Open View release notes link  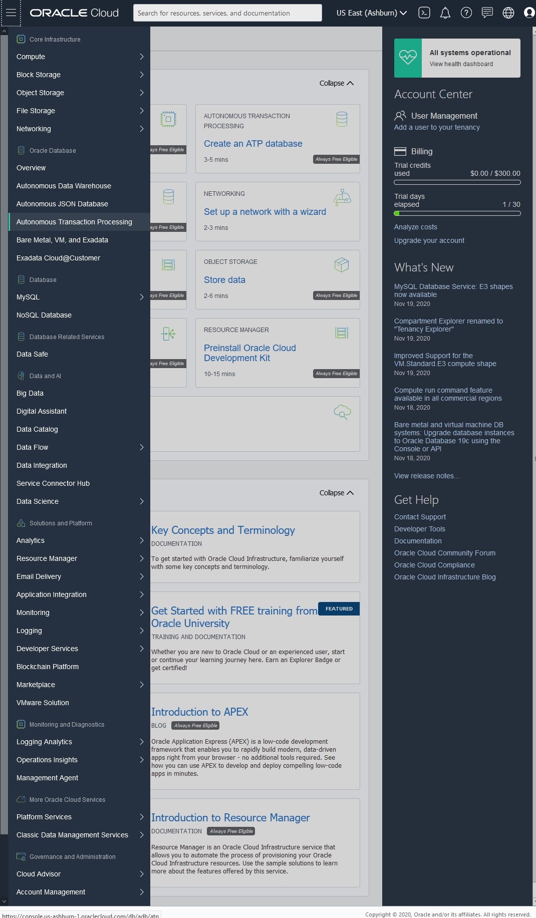(x=427, y=476)
